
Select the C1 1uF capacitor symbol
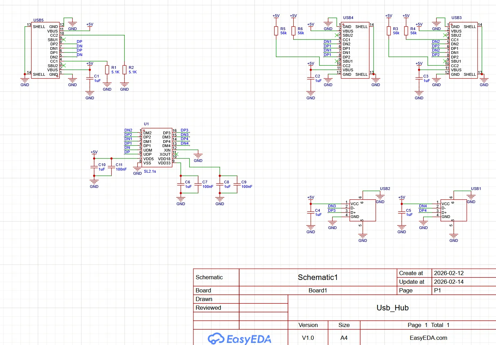[90, 79]
